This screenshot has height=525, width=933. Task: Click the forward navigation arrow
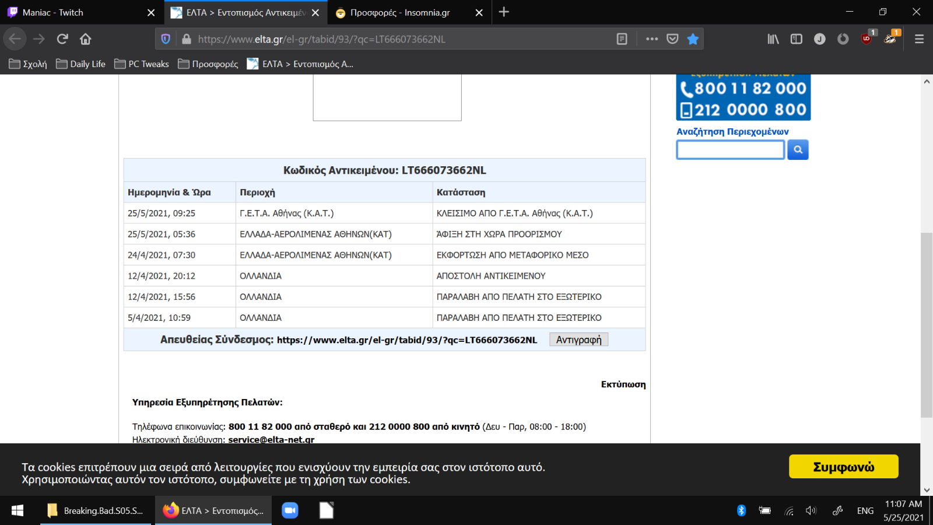tap(39, 39)
